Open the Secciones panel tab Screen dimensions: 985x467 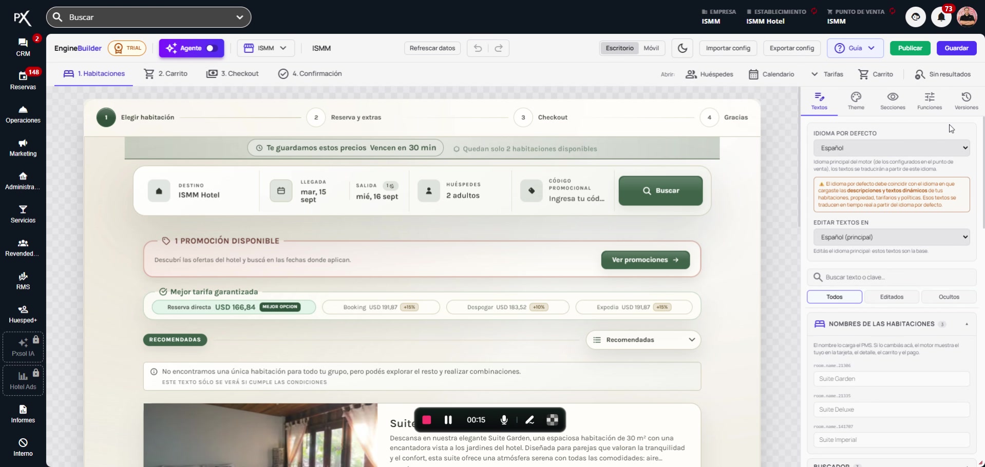click(x=893, y=101)
